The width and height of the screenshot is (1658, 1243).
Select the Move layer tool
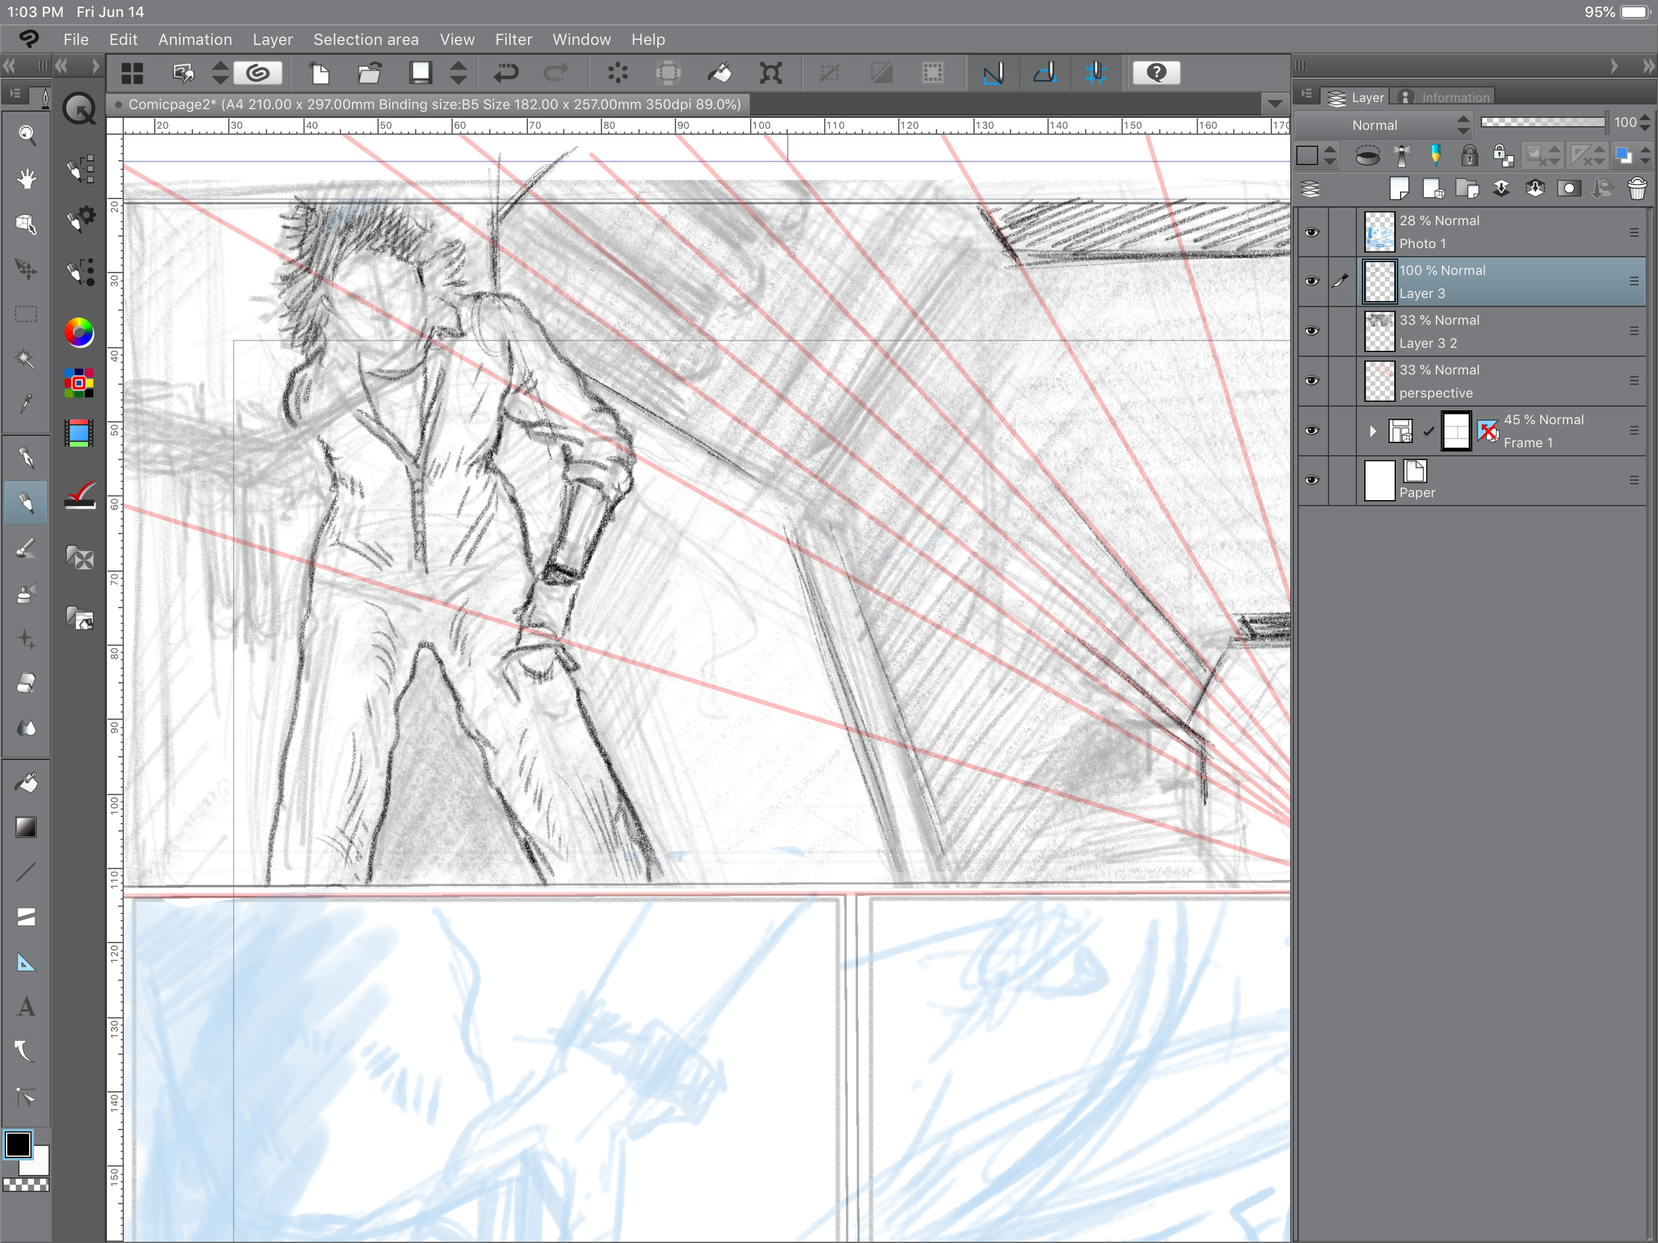(27, 269)
